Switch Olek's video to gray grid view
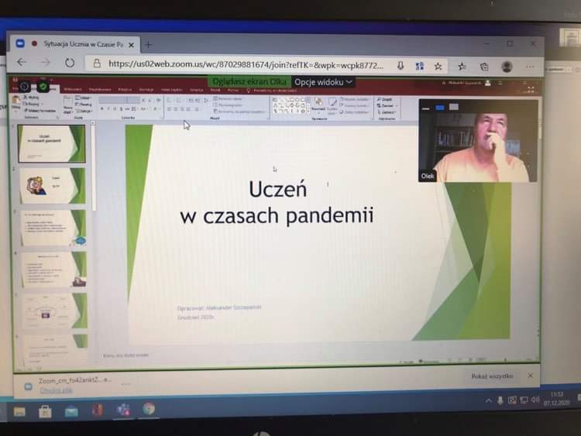This screenshot has height=436, width=581. (x=454, y=107)
